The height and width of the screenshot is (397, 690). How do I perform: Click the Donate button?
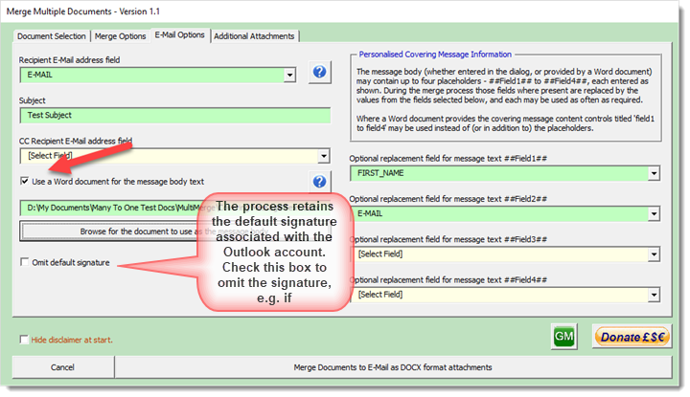[x=632, y=337]
